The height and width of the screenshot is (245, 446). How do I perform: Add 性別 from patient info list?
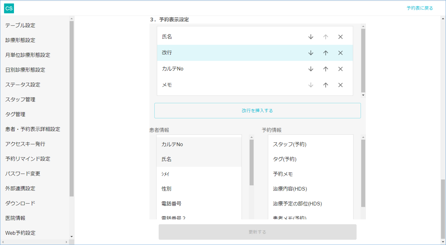[x=167, y=189]
